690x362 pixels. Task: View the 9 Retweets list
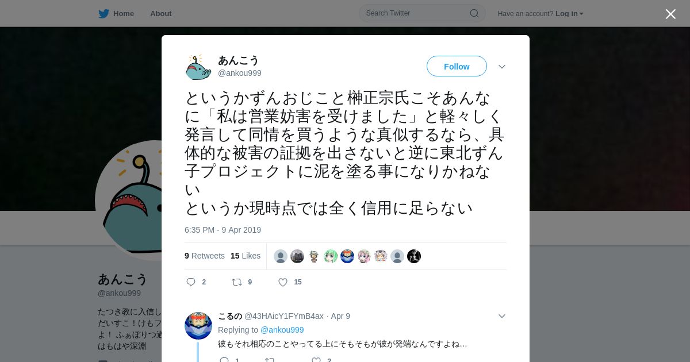[x=205, y=256]
